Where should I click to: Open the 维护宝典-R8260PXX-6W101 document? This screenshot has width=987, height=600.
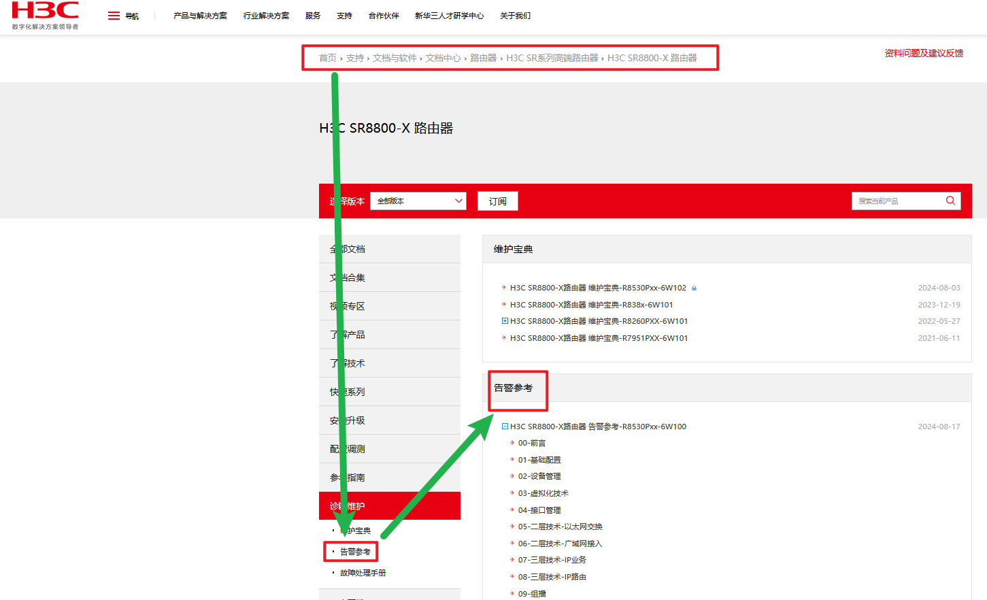coord(599,321)
